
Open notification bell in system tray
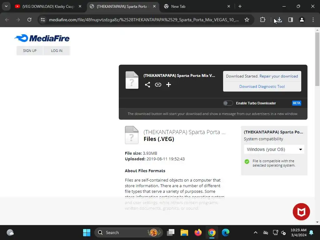312,232
